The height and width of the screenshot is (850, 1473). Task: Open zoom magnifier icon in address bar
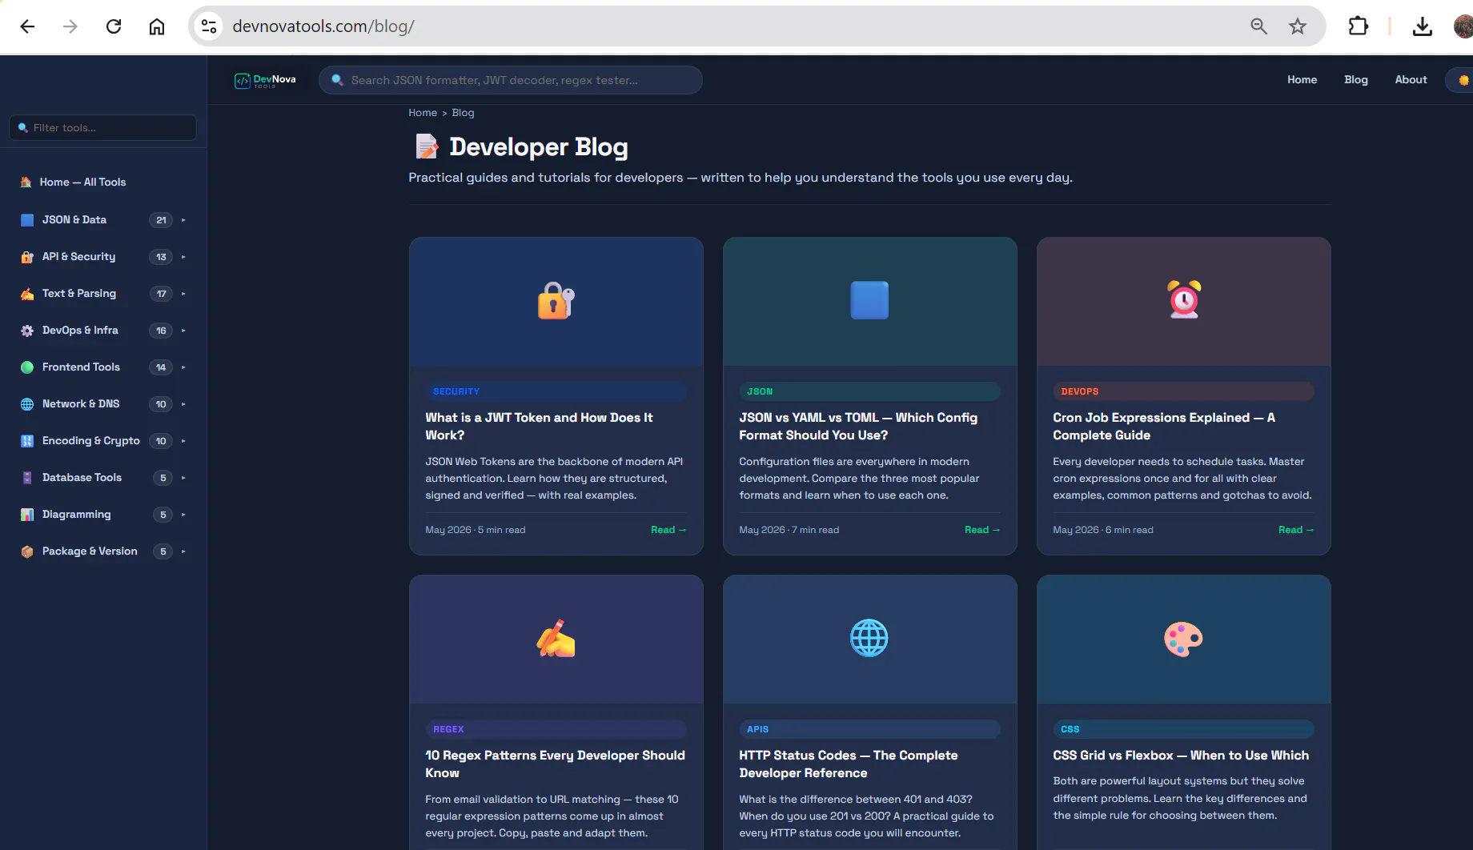click(1258, 26)
